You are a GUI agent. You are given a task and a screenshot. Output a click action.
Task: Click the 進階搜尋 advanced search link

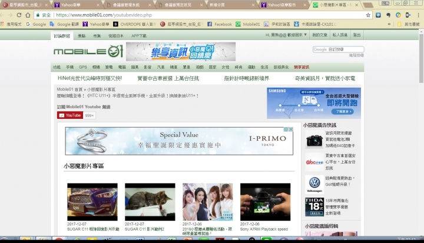pos(356,55)
